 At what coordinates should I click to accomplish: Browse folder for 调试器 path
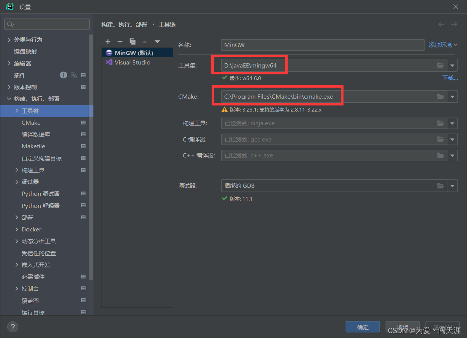click(x=440, y=186)
